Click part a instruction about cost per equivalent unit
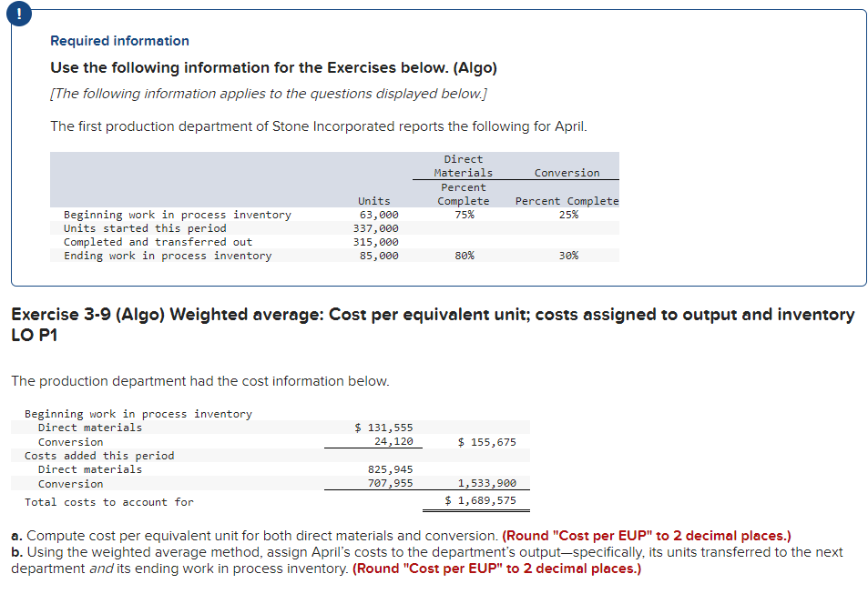 [255, 536]
